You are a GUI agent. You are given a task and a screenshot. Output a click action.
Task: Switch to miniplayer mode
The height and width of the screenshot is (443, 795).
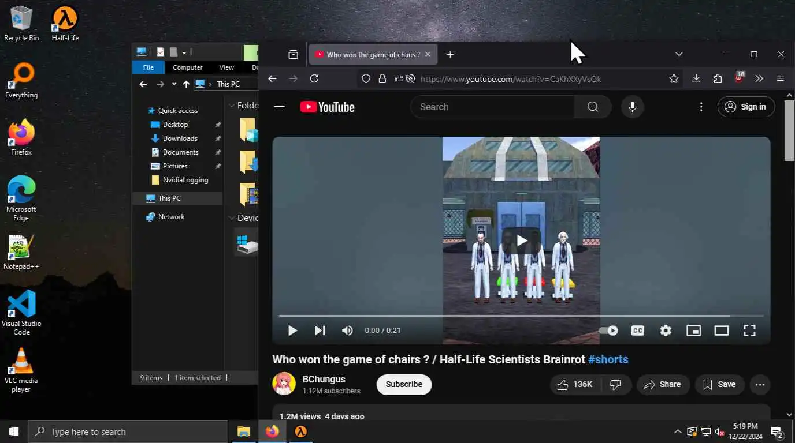693,331
